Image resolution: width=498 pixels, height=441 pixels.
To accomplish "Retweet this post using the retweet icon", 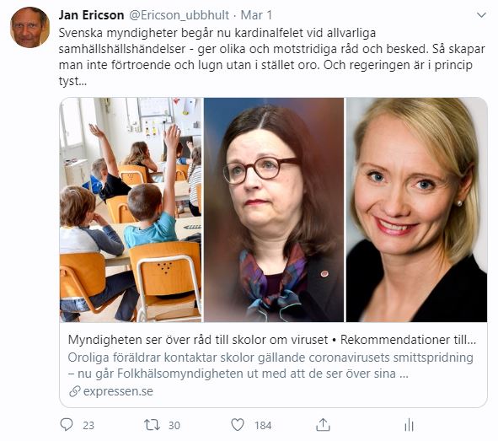I will pyautogui.click(x=152, y=425).
